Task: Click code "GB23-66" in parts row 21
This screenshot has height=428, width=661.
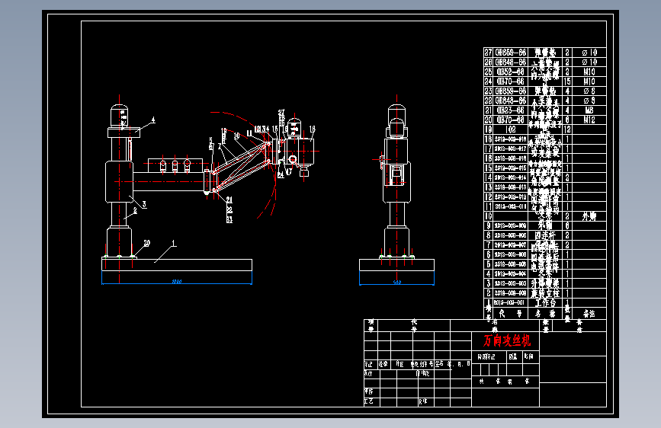Action: [511, 110]
